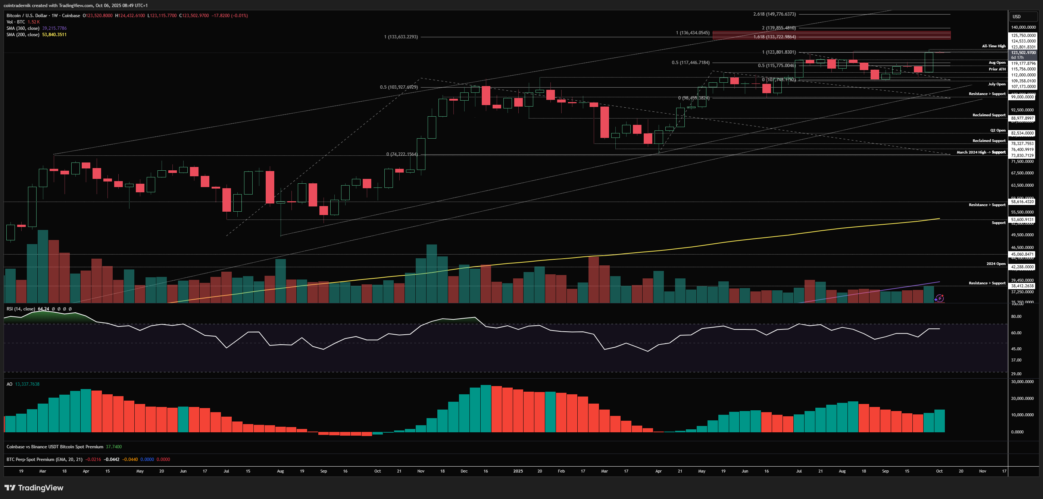Viewport: 1043px width, 499px height.
Task: Click the Vol · BTC indicator legend
Action: (15, 22)
